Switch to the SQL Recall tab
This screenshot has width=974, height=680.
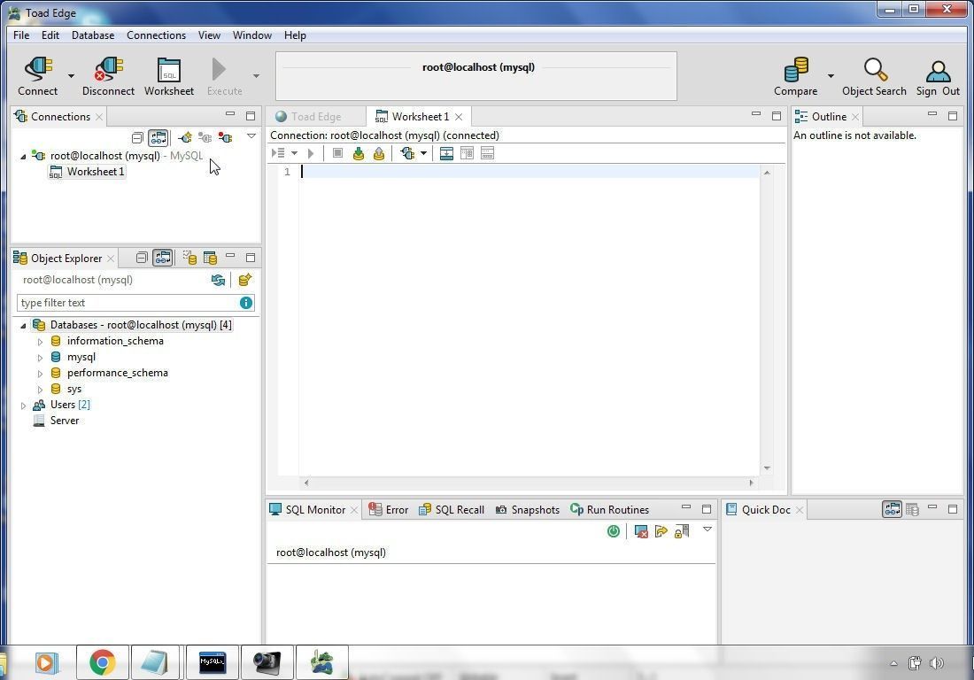tap(452, 510)
